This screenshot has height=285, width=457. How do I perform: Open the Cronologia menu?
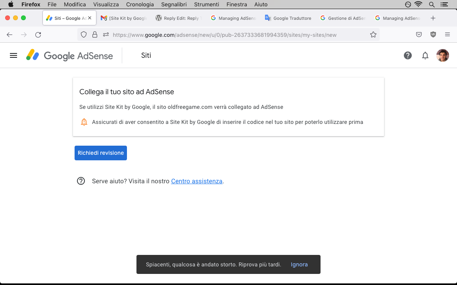(x=140, y=4)
